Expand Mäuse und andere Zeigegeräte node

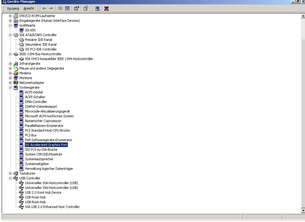[10, 68]
